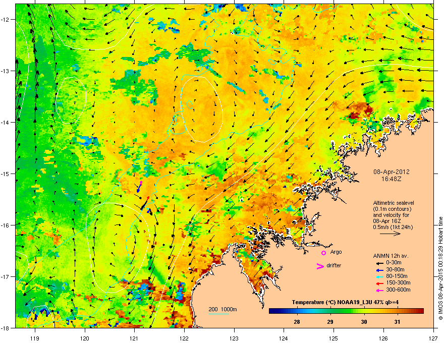Click the dark blue end of temperature colorbar
Image resolution: width=444 pixels, height=343 pixels.
(x=272, y=311)
